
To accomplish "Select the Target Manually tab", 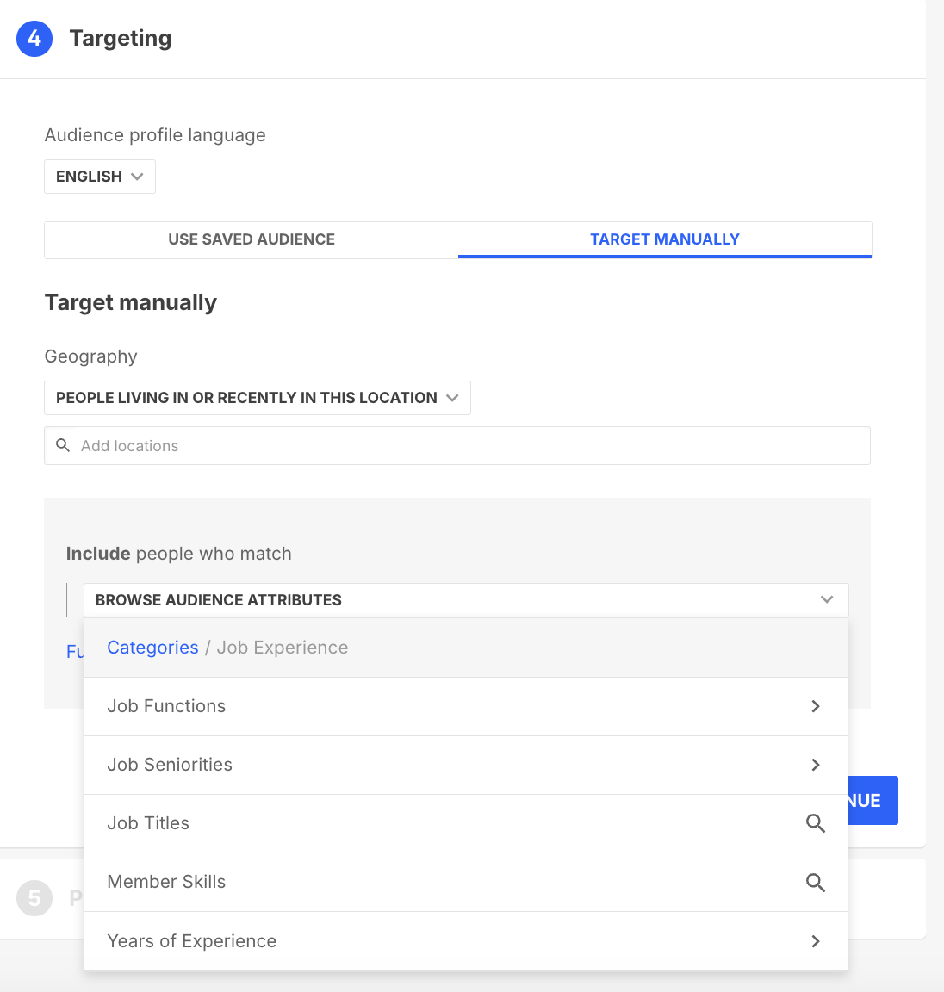I will coord(664,239).
